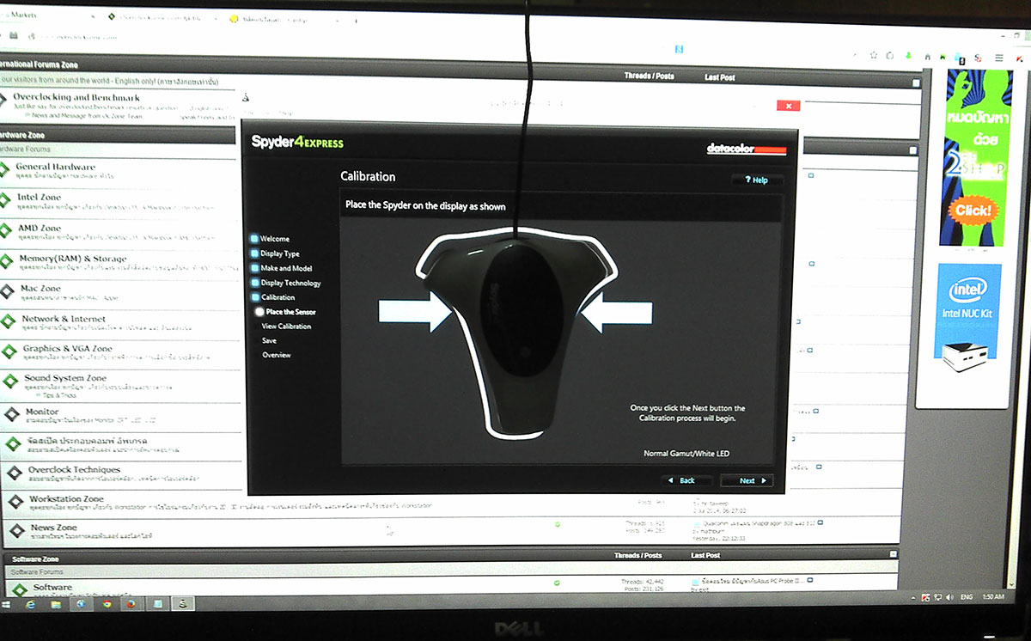The image size is (1031, 641).
Task: Close the red X popup behind Spyder window
Action: point(788,105)
